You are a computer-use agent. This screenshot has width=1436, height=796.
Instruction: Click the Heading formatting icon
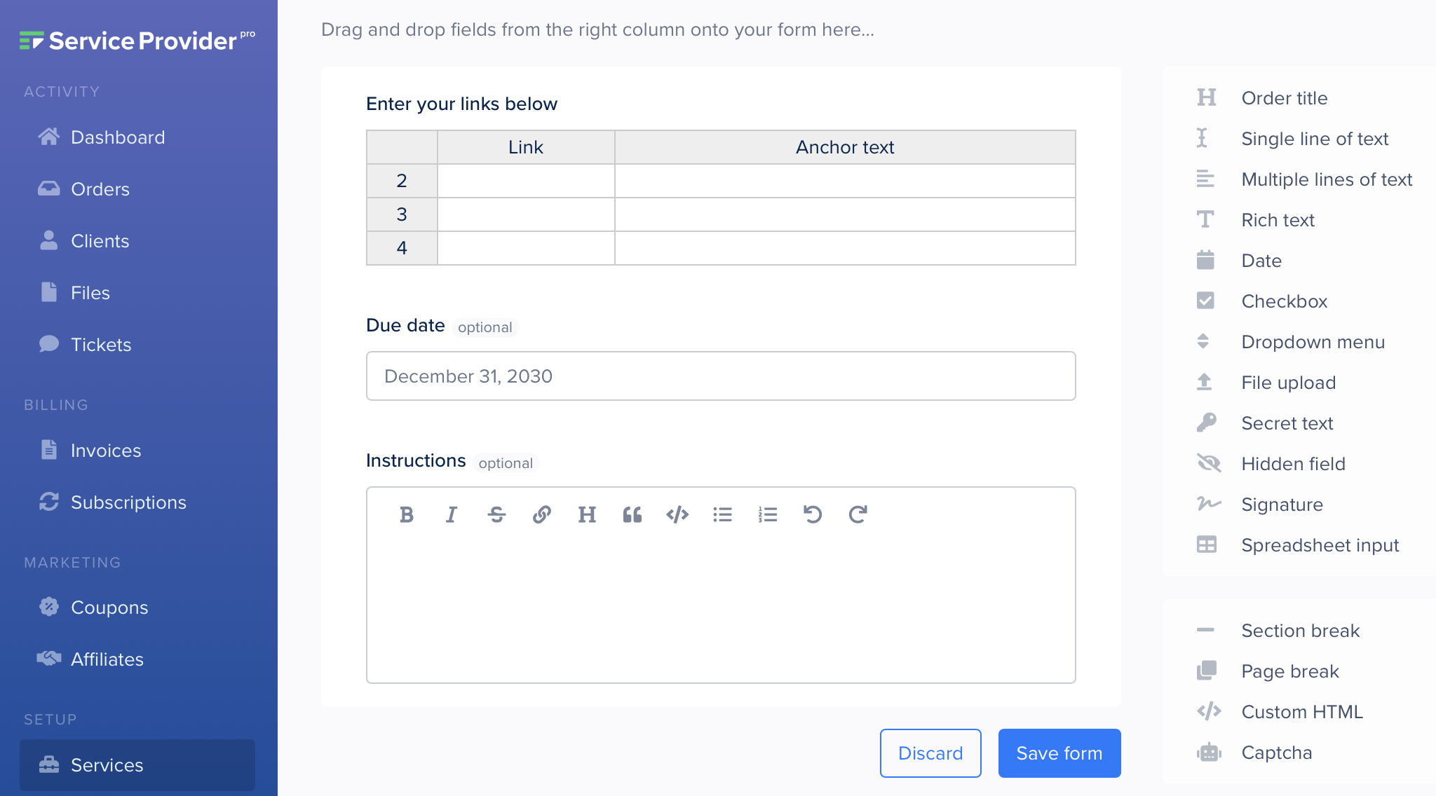585,513
